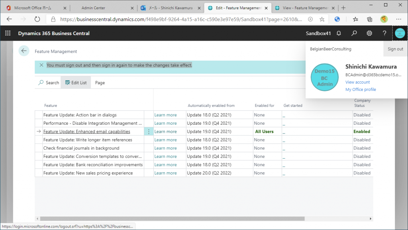Close the Microsoft Office tab
This screenshot has height=230, width=408.
point(65,8)
